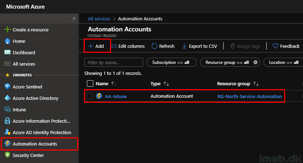Check the AA-Intune row checkbox
Image resolution: width=303 pixels, height=163 pixels.
[x=90, y=96]
